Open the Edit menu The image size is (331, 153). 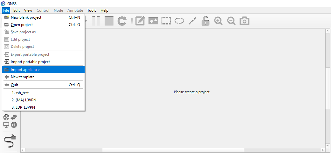point(17,10)
